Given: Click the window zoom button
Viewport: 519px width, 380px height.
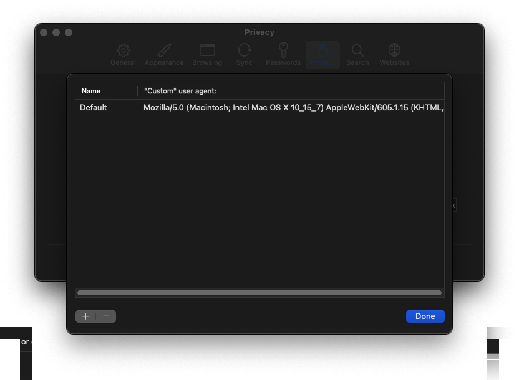Looking at the screenshot, I should [69, 32].
